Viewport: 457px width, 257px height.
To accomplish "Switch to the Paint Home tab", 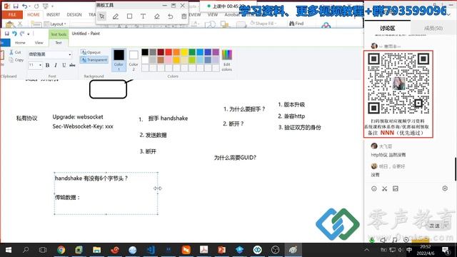I will tap(20, 43).
